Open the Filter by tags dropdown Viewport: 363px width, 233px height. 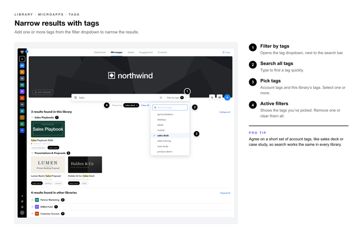(x=177, y=98)
